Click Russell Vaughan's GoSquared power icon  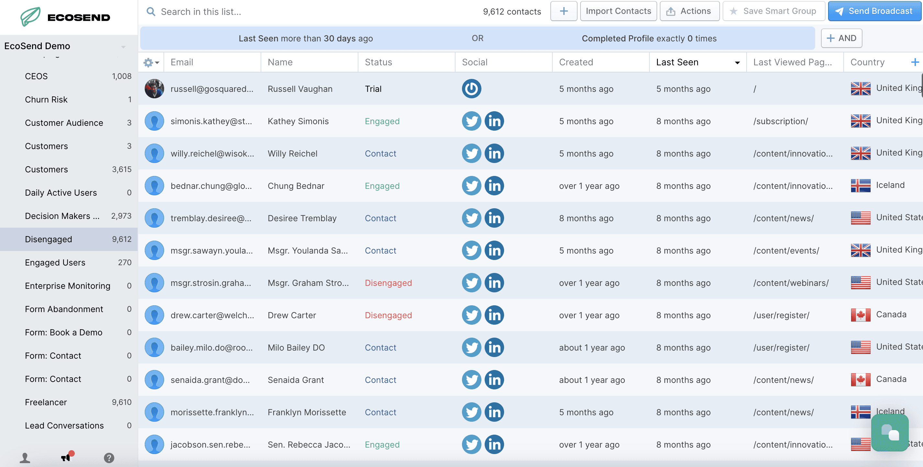471,89
